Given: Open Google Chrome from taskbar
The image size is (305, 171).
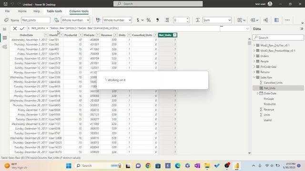Looking at the screenshot, I should (x=148, y=166).
